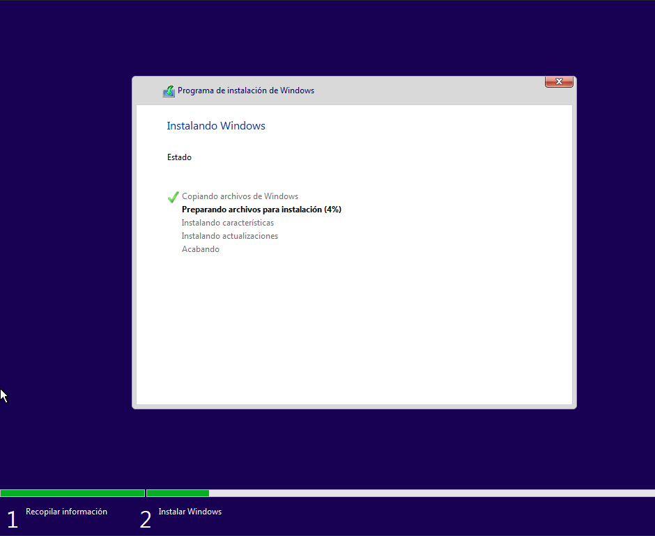Click the completed first green progress bar
The height and width of the screenshot is (536, 655).
(x=72, y=493)
